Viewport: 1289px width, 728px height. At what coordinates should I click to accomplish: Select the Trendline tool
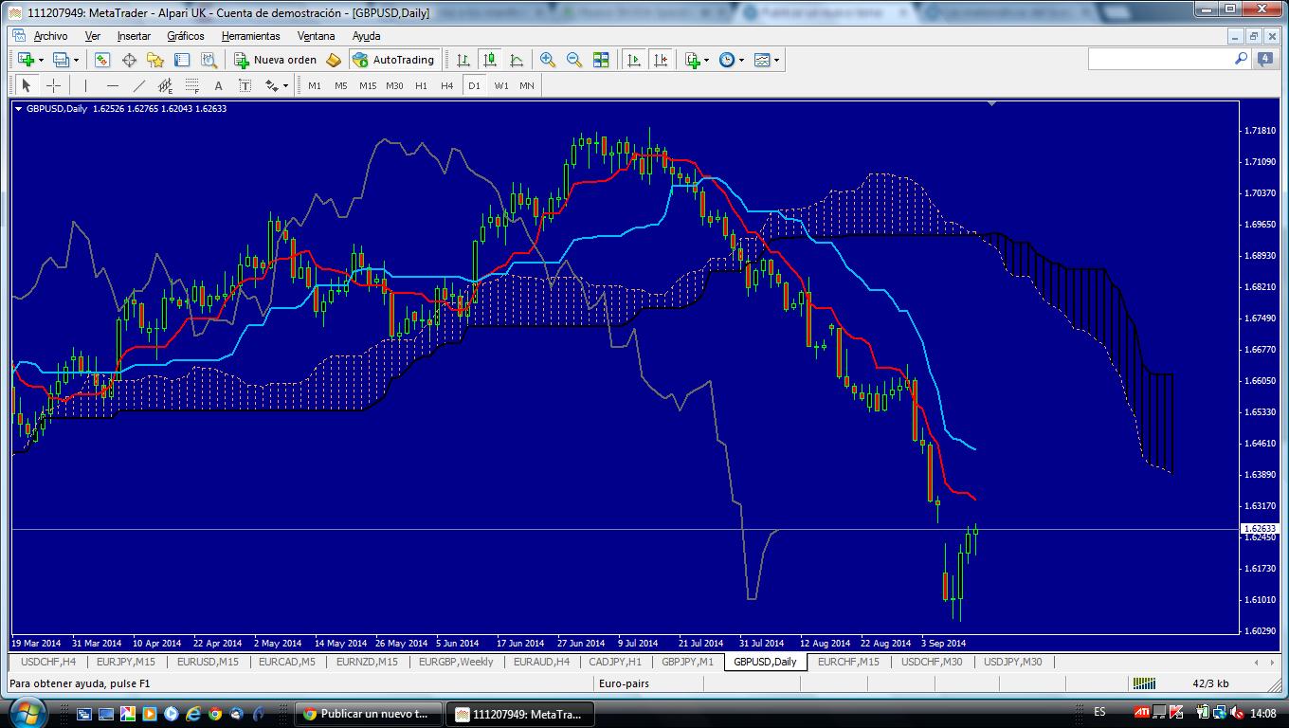pos(138,85)
